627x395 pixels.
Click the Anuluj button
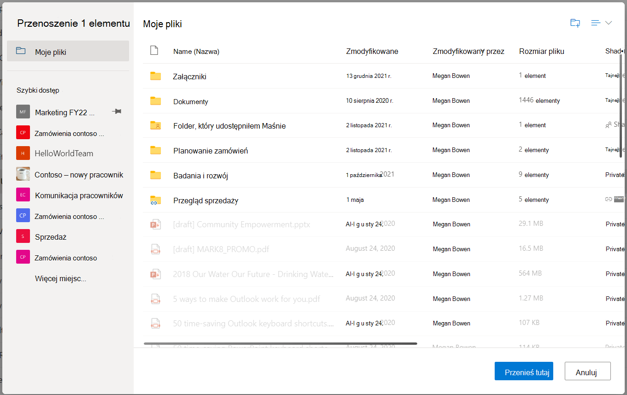[x=587, y=371]
